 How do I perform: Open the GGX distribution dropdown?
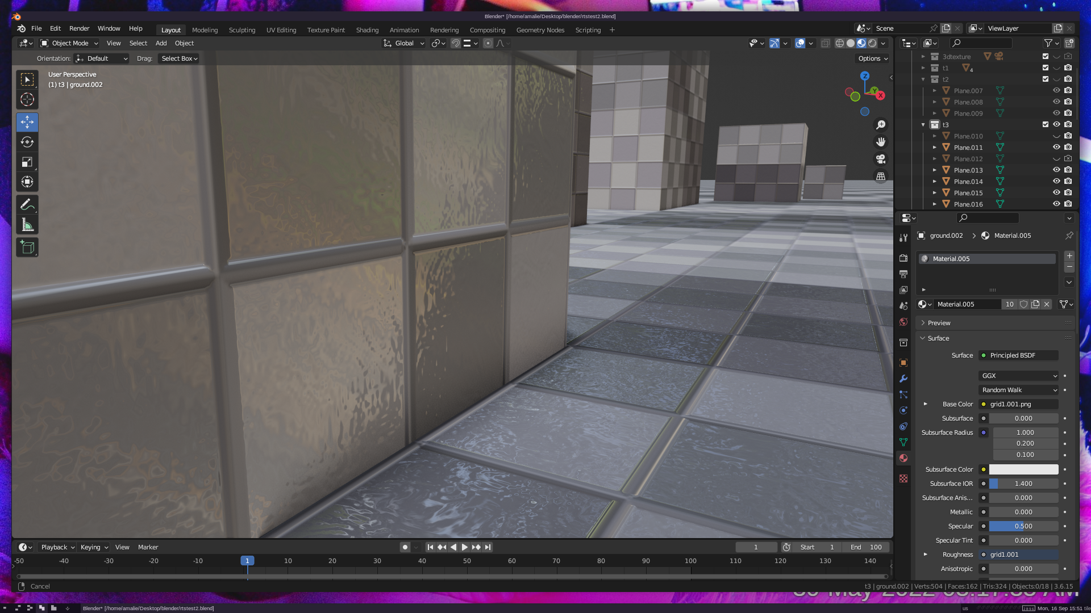point(1018,376)
